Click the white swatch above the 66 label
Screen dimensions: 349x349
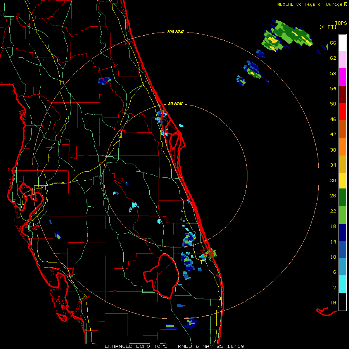click(x=342, y=43)
